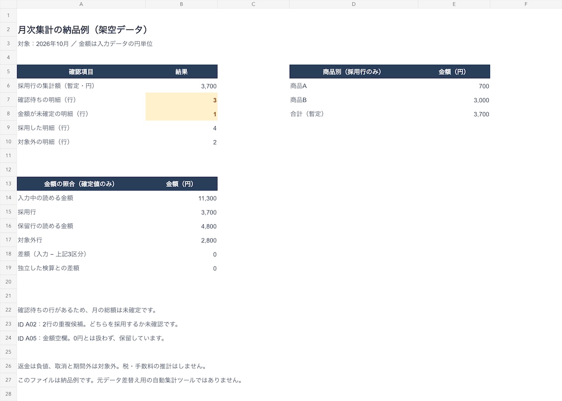The height and width of the screenshot is (401, 562).
Task: Select column D header
Action: (x=354, y=4)
